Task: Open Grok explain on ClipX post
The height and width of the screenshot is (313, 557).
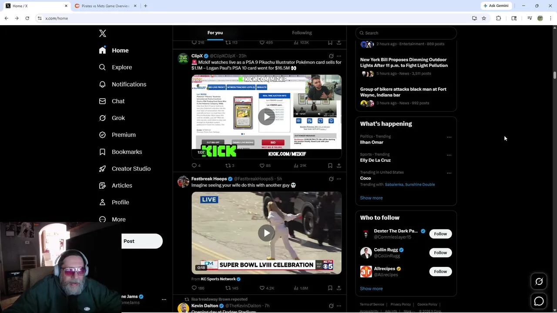Action: pos(331,56)
